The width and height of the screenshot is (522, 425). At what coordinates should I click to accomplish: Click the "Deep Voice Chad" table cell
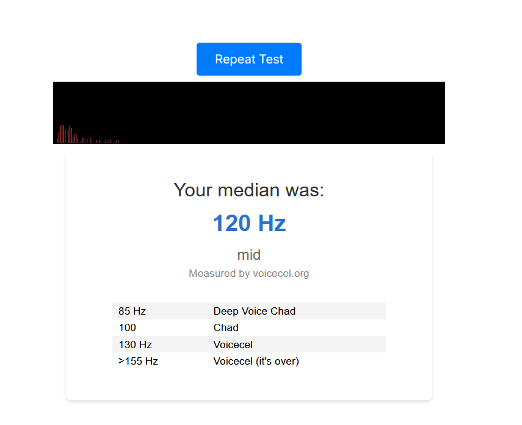(x=255, y=311)
